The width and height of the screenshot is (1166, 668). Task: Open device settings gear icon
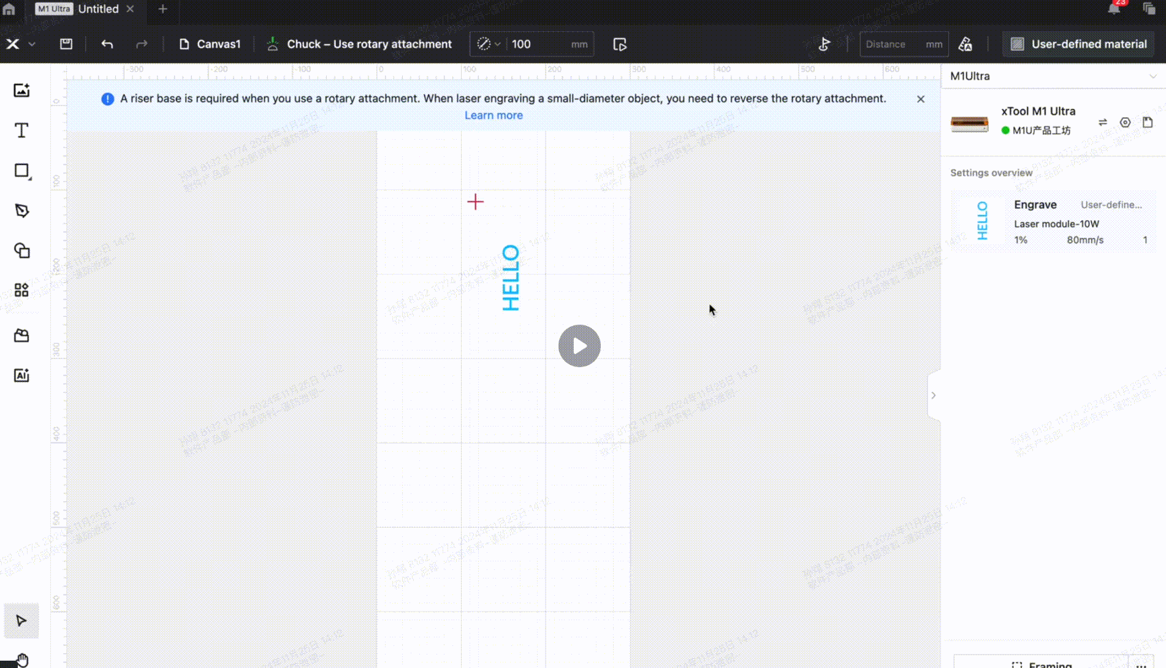[1125, 123]
